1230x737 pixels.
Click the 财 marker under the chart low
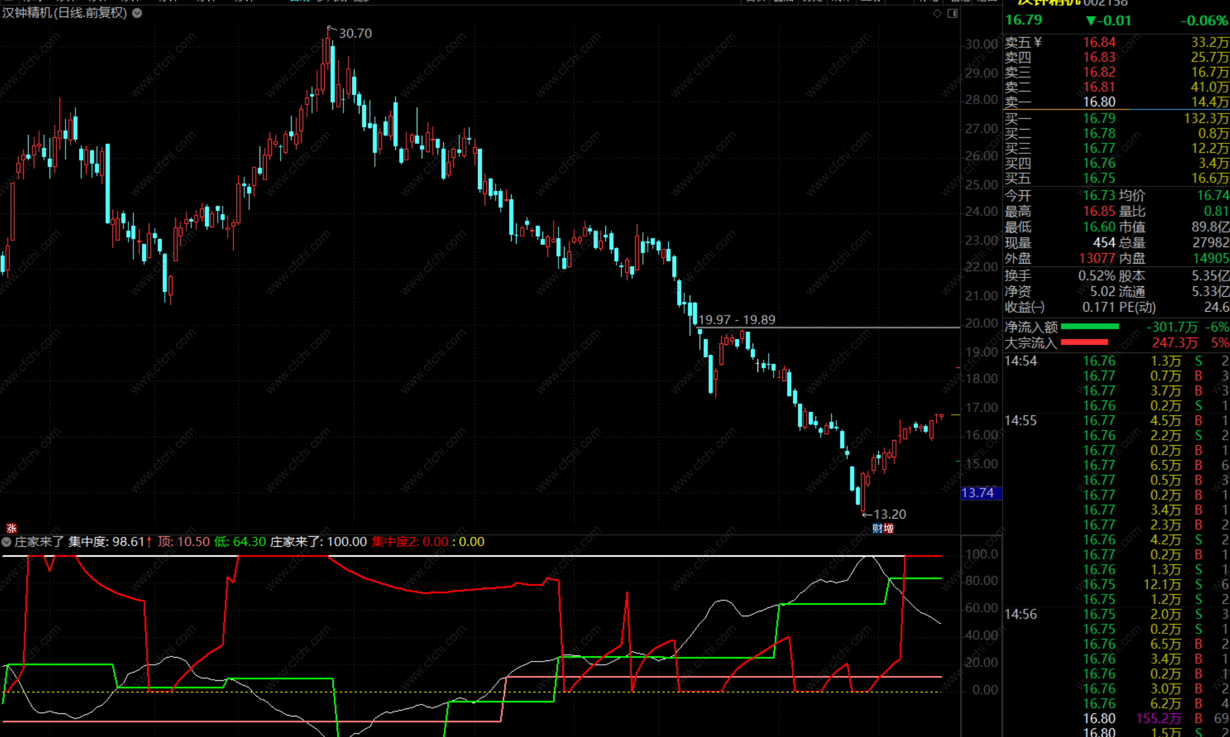click(877, 528)
